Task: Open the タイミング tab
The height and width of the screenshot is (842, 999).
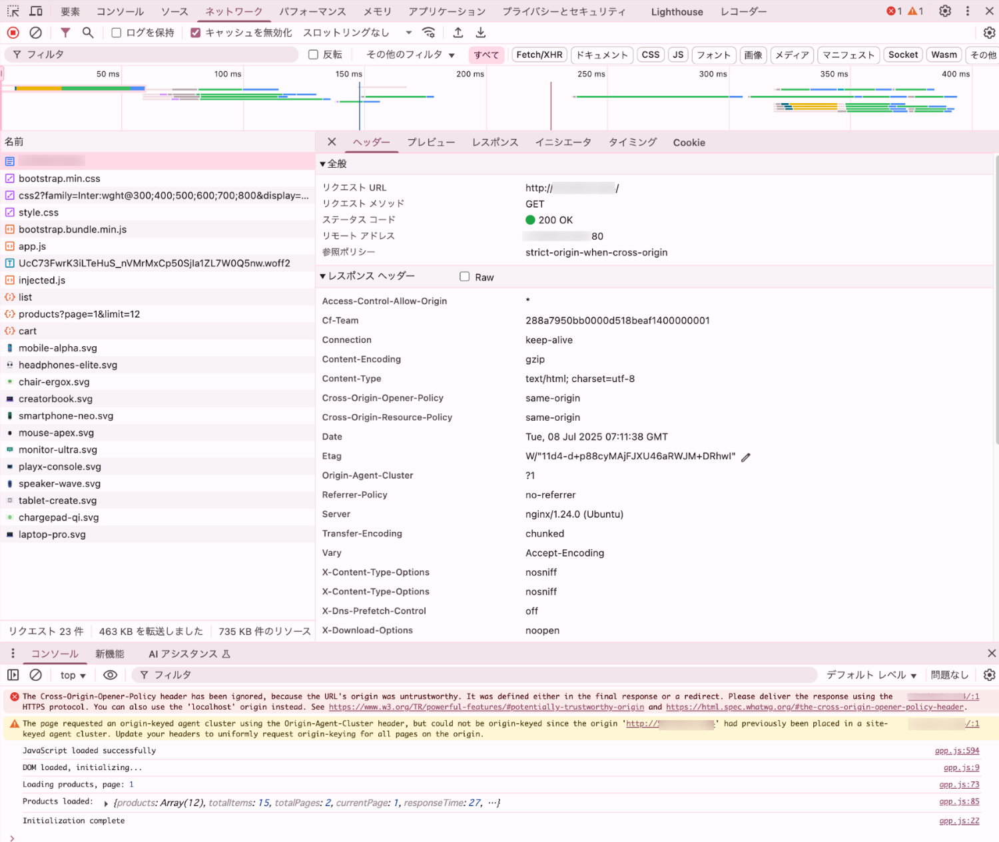Action: click(632, 142)
